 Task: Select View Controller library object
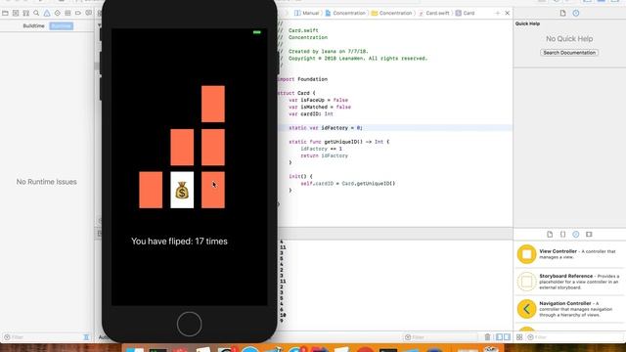coord(569,254)
